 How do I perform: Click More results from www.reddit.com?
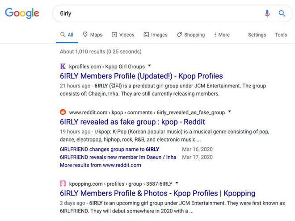100,165
